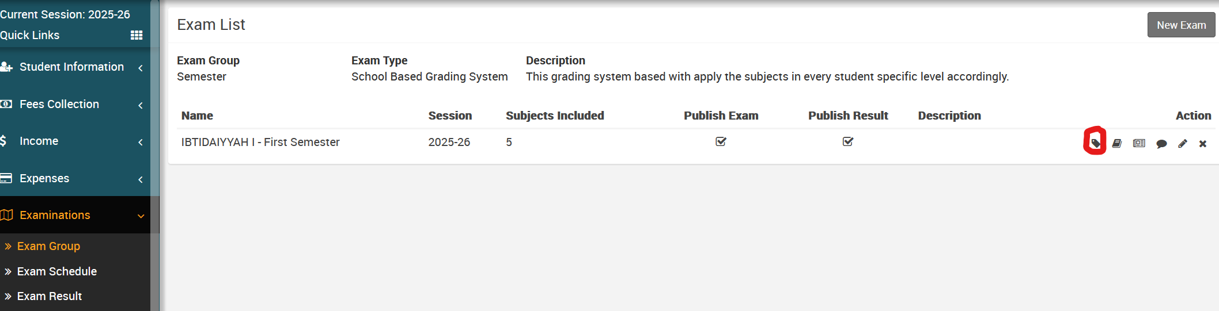Click the IBTIDAIYYAH I - First Semester row name
Viewport: 1219px width, 311px height.
point(260,142)
